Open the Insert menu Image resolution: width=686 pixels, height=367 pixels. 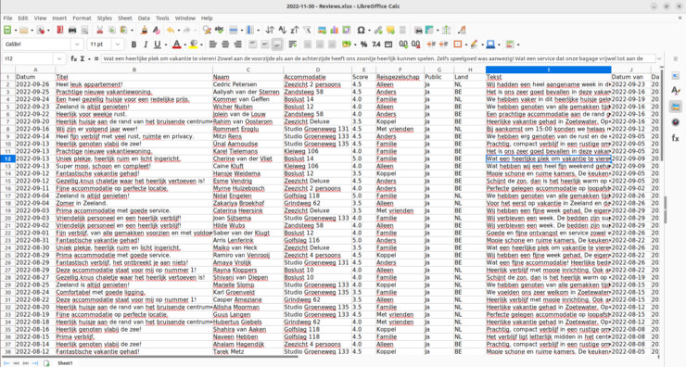(x=59, y=18)
